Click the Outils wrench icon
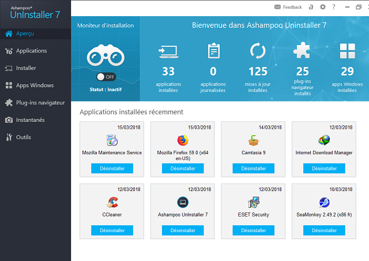This screenshot has height=261, width=369. click(9, 137)
